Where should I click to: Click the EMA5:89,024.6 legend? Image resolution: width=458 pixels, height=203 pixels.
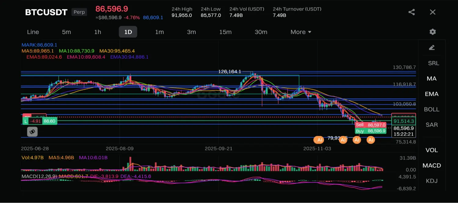click(44, 57)
